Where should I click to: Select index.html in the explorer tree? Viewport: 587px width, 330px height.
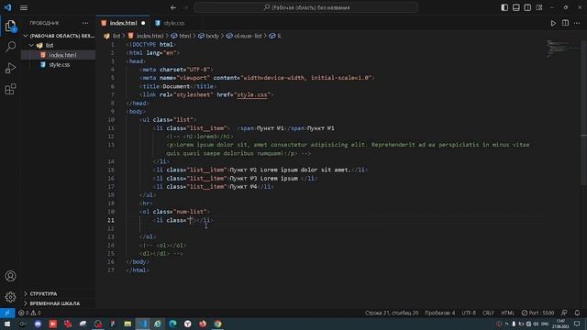(x=62, y=55)
